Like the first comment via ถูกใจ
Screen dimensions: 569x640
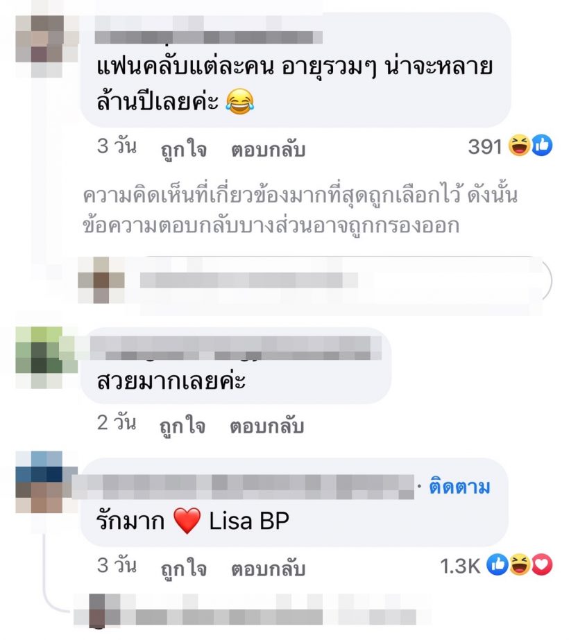[x=183, y=149]
